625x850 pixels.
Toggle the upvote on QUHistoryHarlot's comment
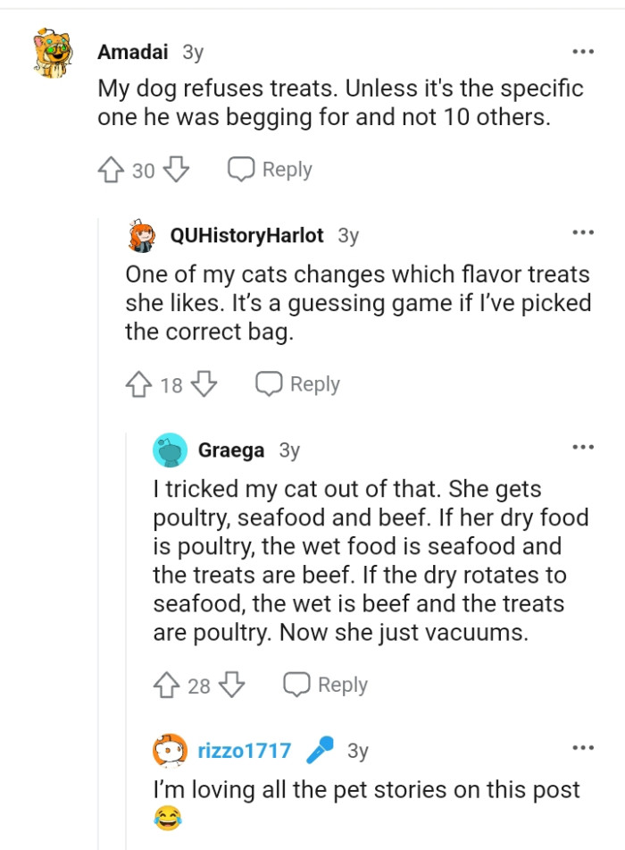tap(138, 383)
